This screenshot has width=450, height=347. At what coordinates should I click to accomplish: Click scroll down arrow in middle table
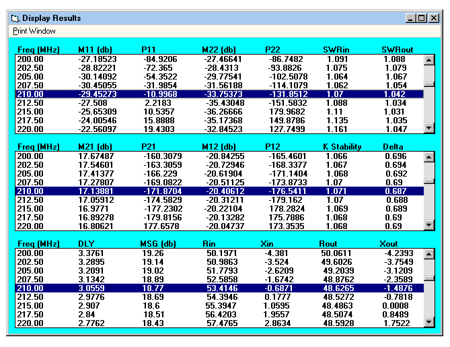pos(428,225)
